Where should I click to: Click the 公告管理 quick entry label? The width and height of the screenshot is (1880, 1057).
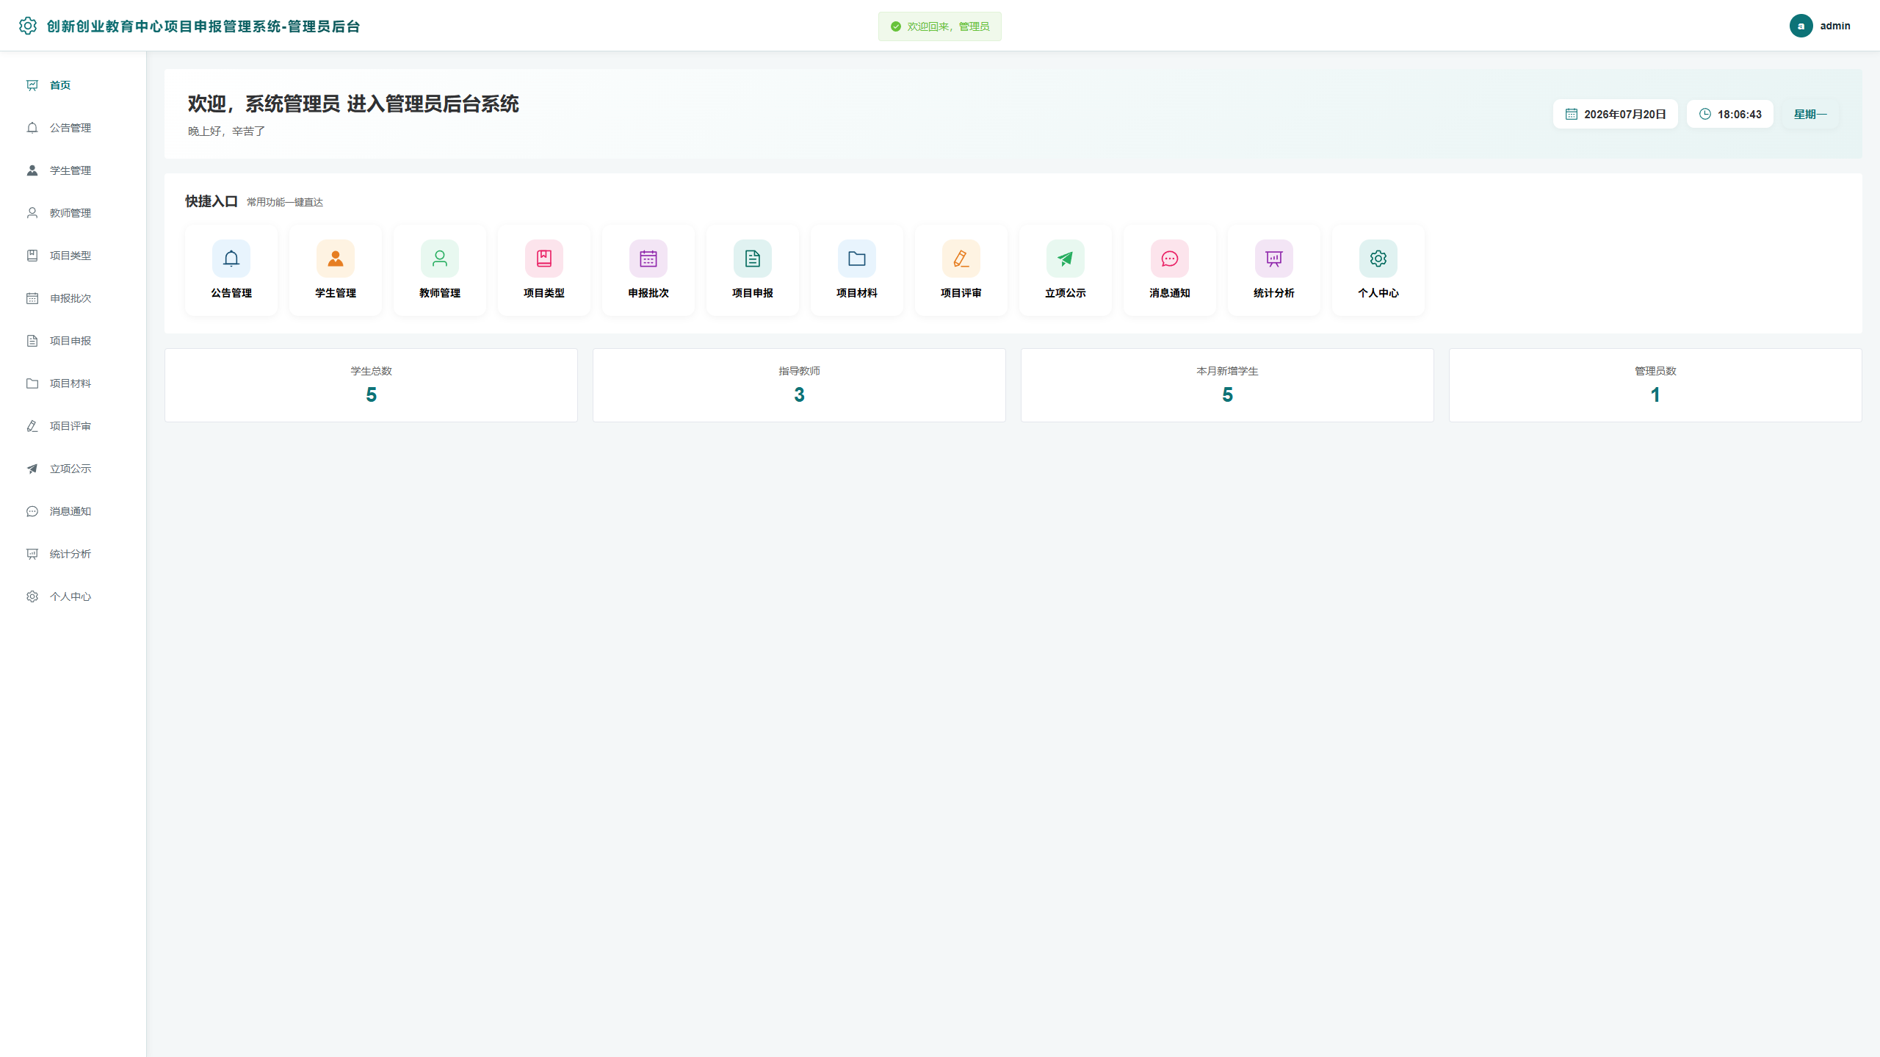pyautogui.click(x=231, y=293)
